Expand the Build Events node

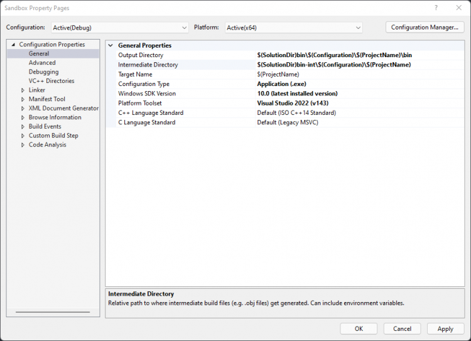pyautogui.click(x=23, y=127)
